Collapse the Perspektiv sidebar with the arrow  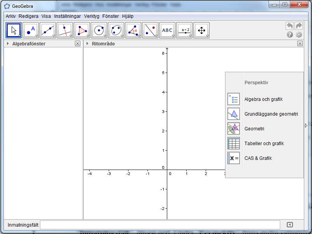[x=306, y=126]
